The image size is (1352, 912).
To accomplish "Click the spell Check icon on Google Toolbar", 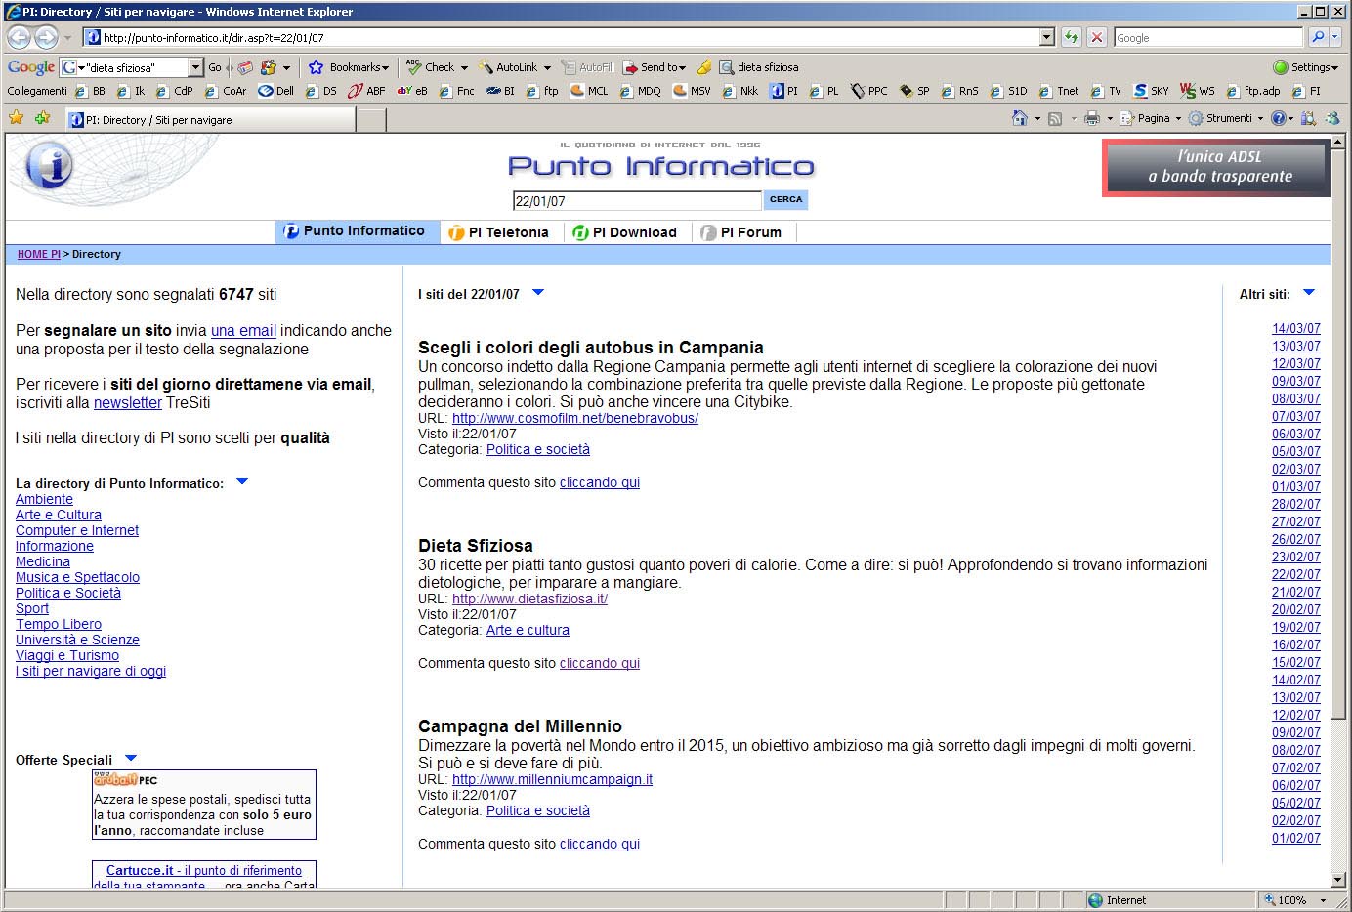I will (414, 67).
